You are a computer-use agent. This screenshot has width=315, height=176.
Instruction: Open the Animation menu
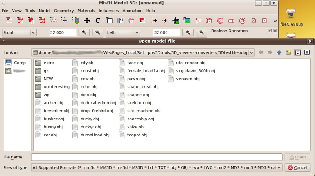(x=133, y=11)
